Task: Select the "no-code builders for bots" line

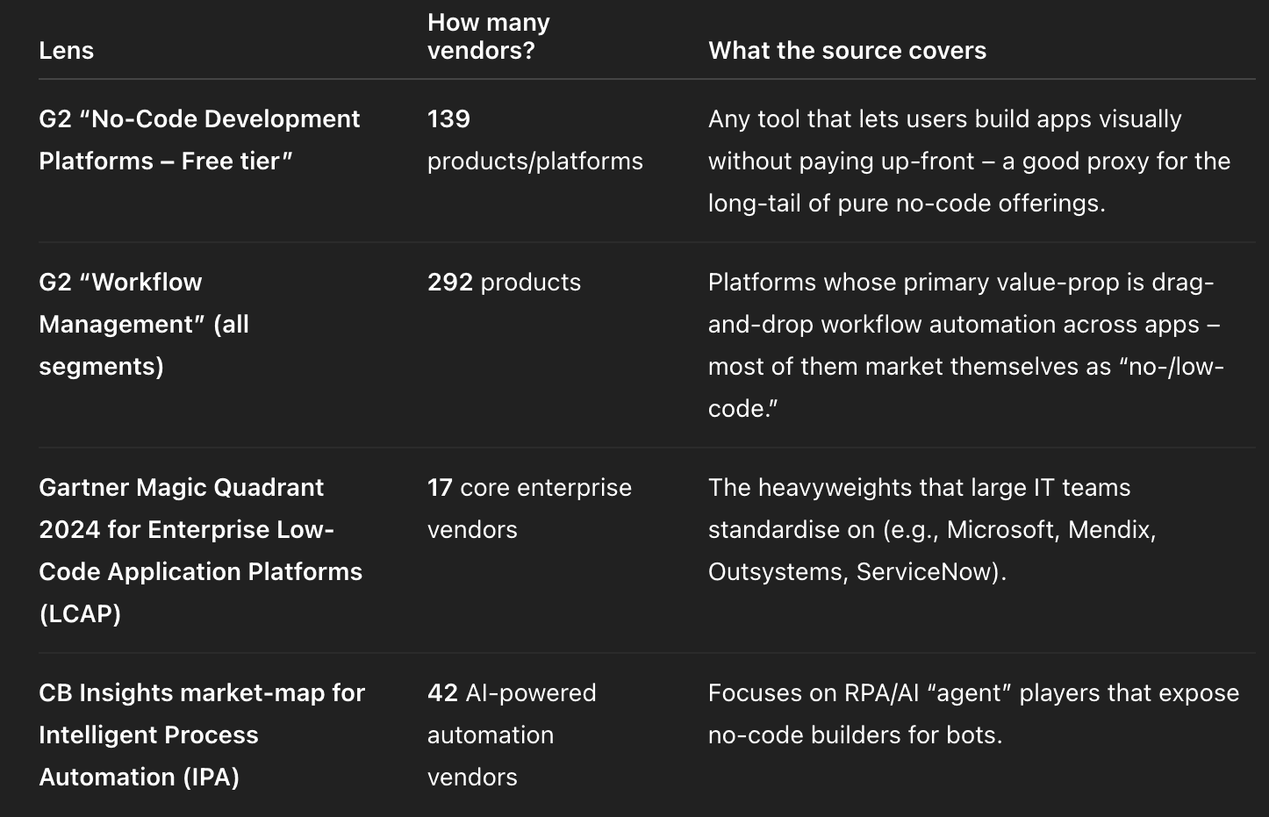Action: pyautogui.click(x=855, y=735)
